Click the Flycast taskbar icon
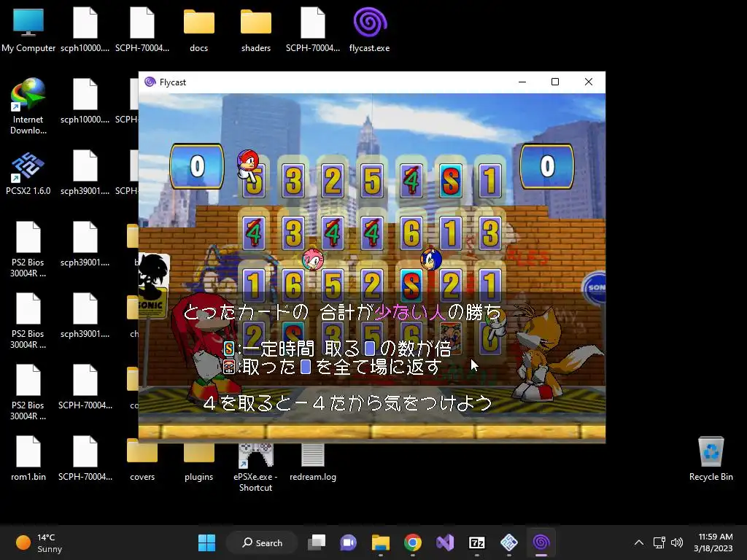The image size is (747, 560). coord(541,542)
